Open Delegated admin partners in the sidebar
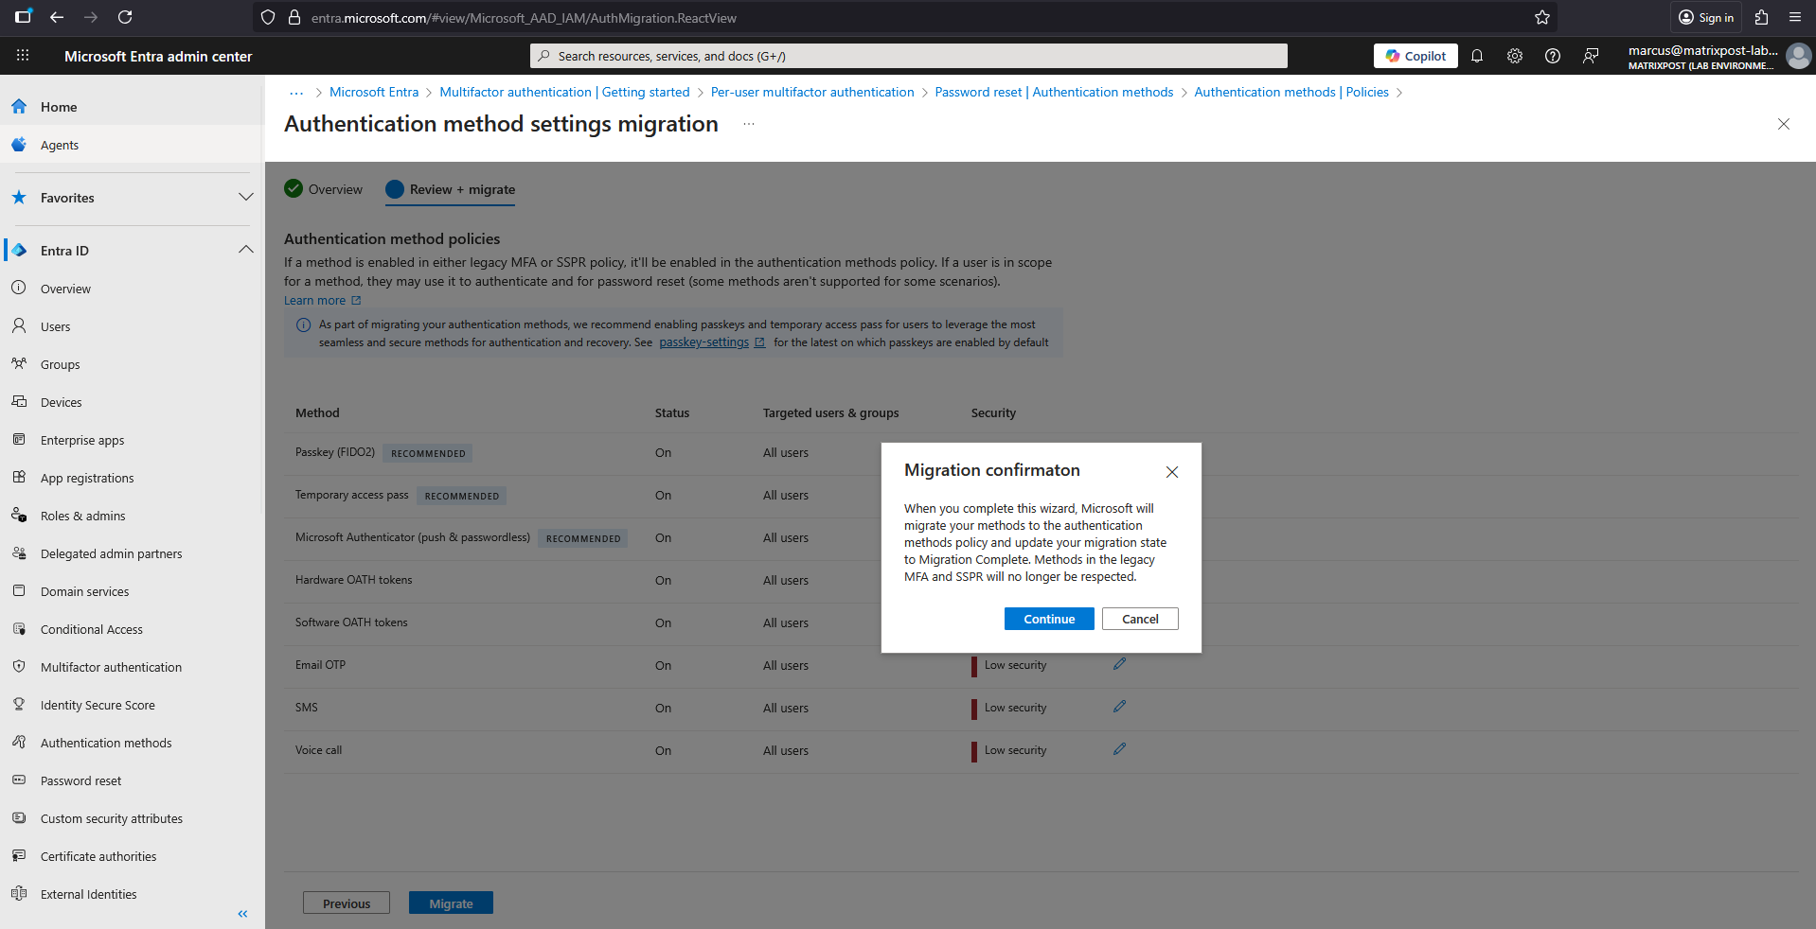 (x=111, y=553)
